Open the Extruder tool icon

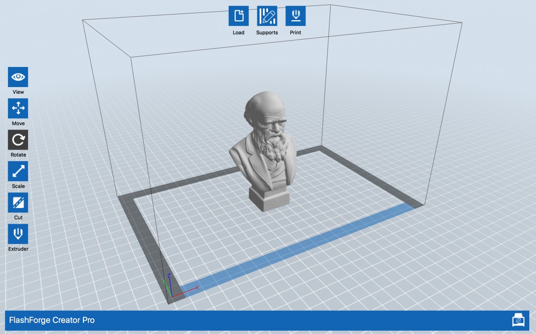tap(18, 234)
